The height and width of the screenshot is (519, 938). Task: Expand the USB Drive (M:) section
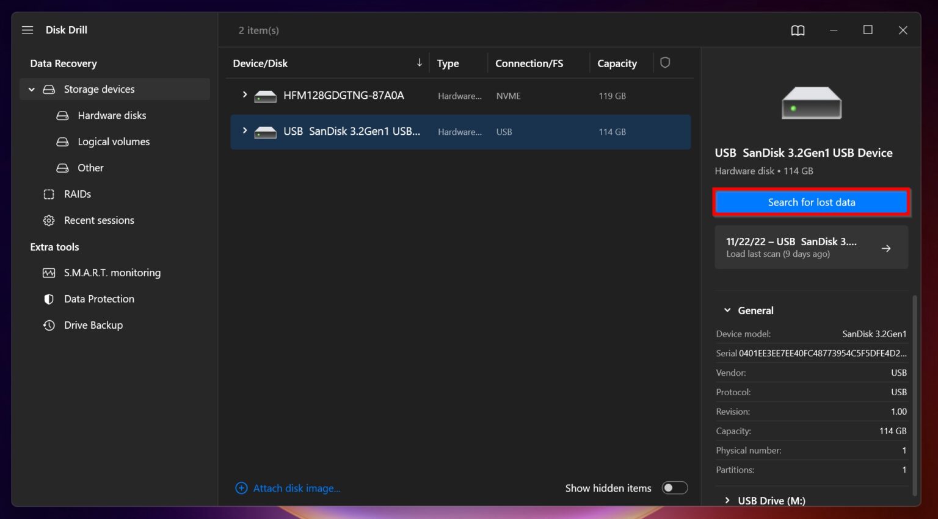(x=727, y=500)
